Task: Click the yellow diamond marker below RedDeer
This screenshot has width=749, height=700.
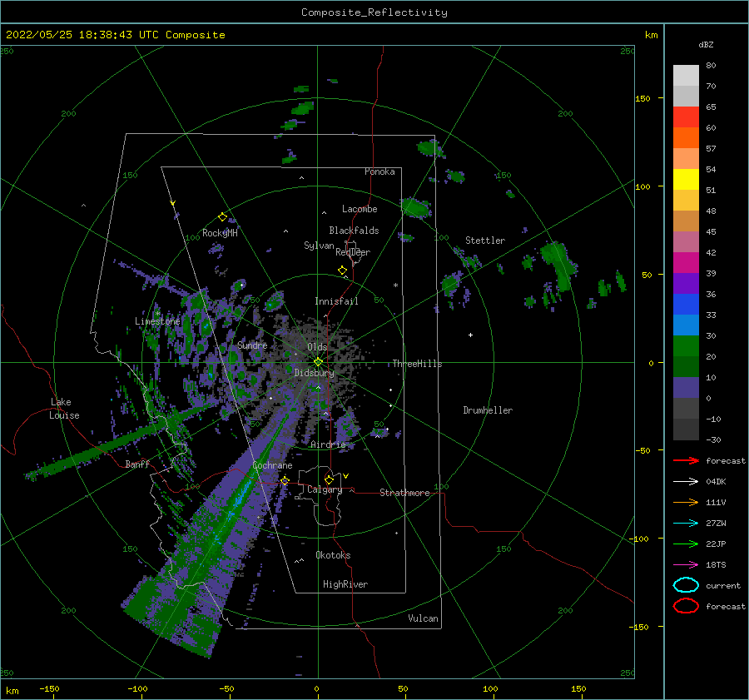Action: (x=342, y=271)
